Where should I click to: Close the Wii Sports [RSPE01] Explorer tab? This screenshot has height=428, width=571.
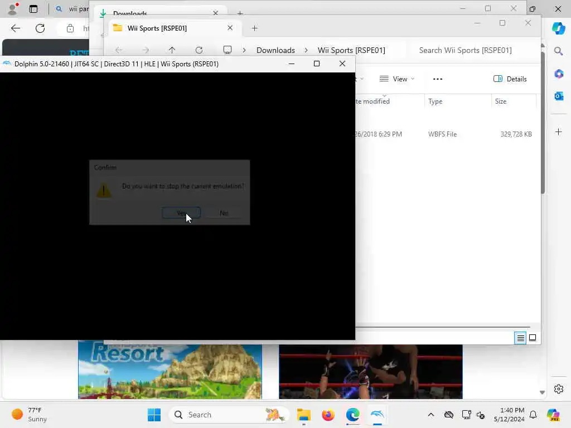point(230,28)
